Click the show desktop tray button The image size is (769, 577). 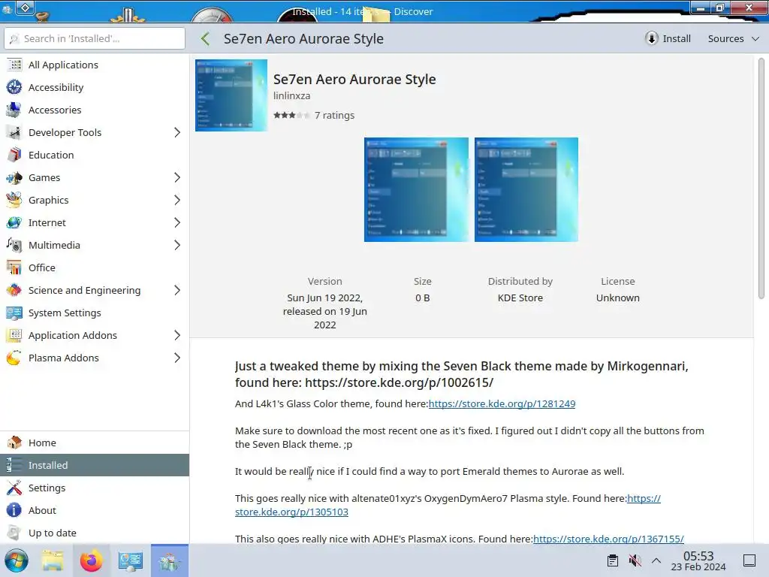pyautogui.click(x=749, y=560)
